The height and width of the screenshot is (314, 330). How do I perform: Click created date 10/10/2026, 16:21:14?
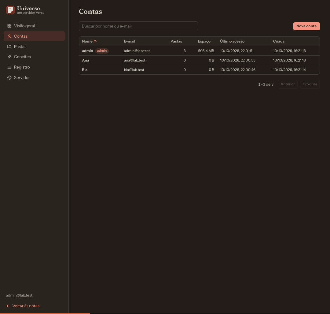click(x=289, y=70)
